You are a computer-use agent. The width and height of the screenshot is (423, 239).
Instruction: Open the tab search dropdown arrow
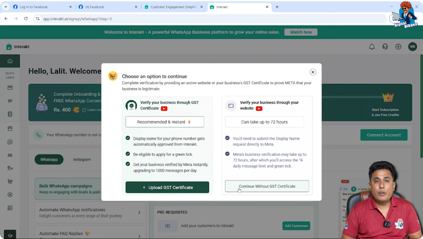[6, 7]
